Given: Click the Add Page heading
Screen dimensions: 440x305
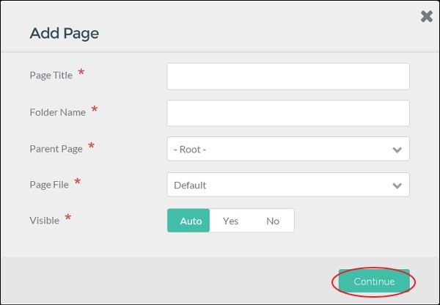Looking at the screenshot, I should tap(64, 33).
